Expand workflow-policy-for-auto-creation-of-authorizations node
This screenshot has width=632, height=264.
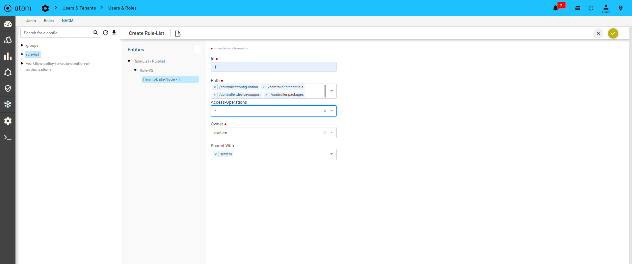click(22, 63)
